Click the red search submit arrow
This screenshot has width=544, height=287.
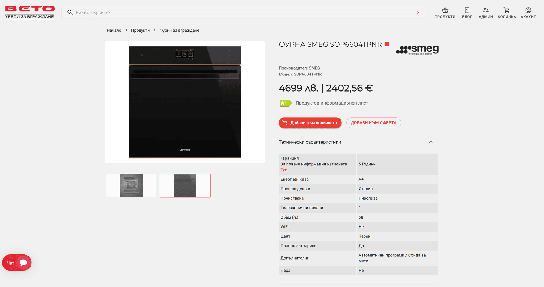coord(418,12)
